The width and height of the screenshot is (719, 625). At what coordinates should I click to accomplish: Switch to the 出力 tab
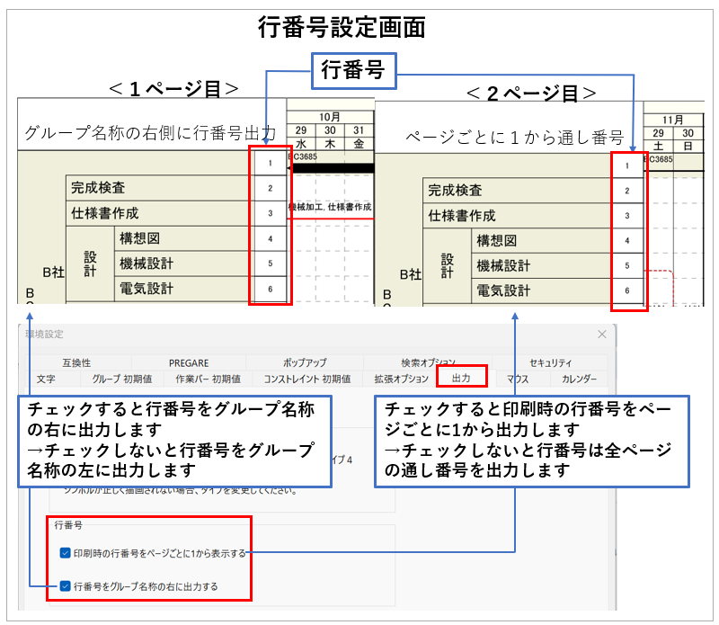(x=461, y=379)
